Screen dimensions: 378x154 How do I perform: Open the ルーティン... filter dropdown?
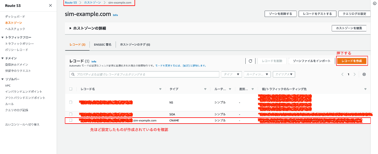coord(257,74)
